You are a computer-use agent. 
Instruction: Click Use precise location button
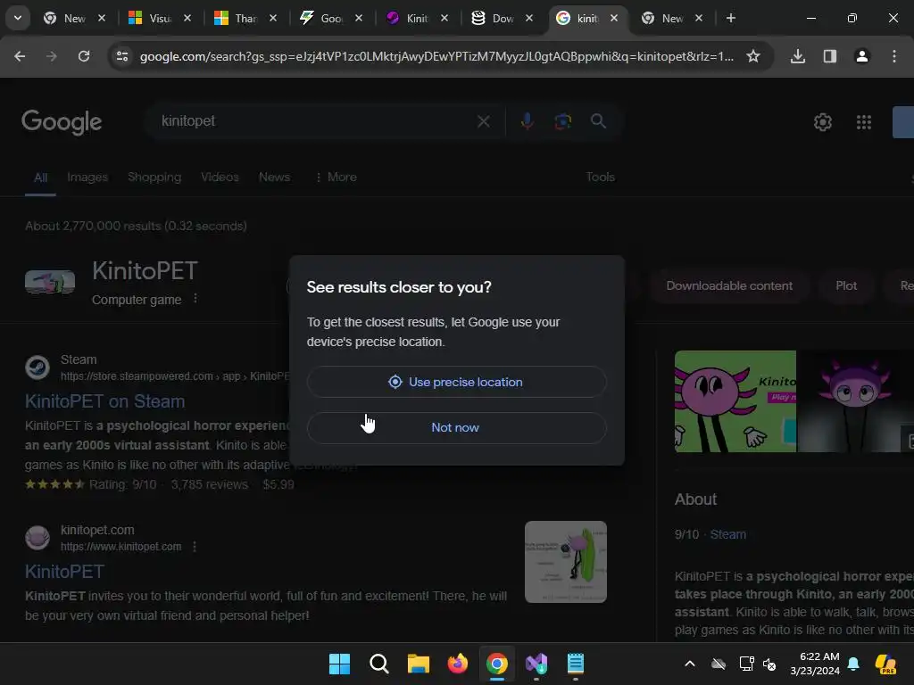pyautogui.click(x=456, y=382)
